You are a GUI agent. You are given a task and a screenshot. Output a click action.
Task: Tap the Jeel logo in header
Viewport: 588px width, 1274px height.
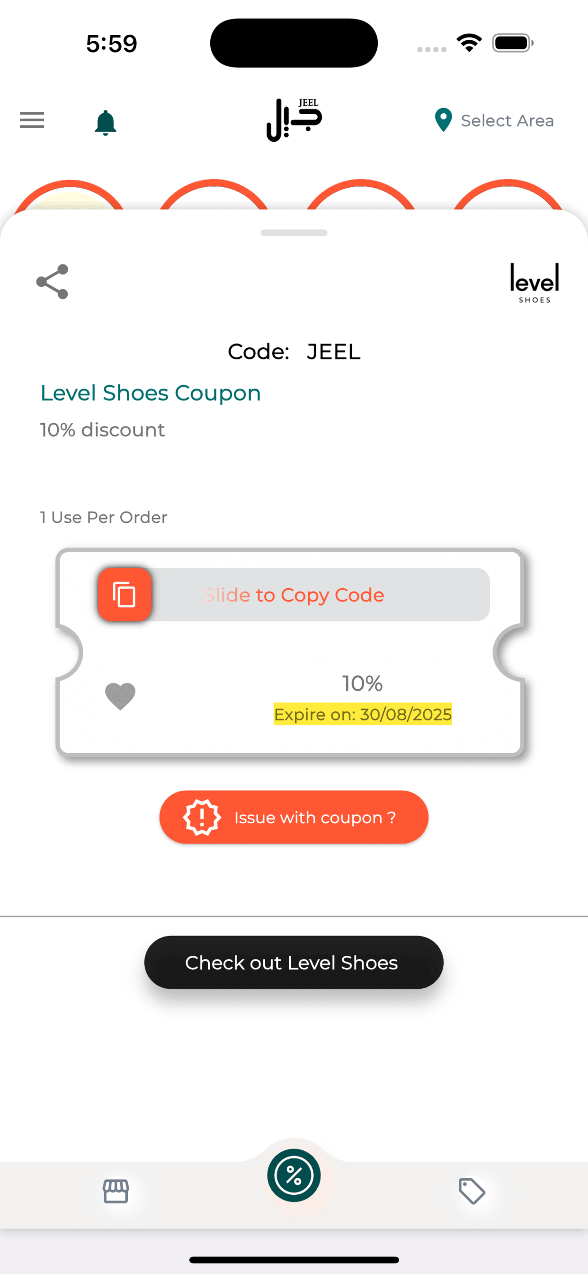tap(294, 120)
